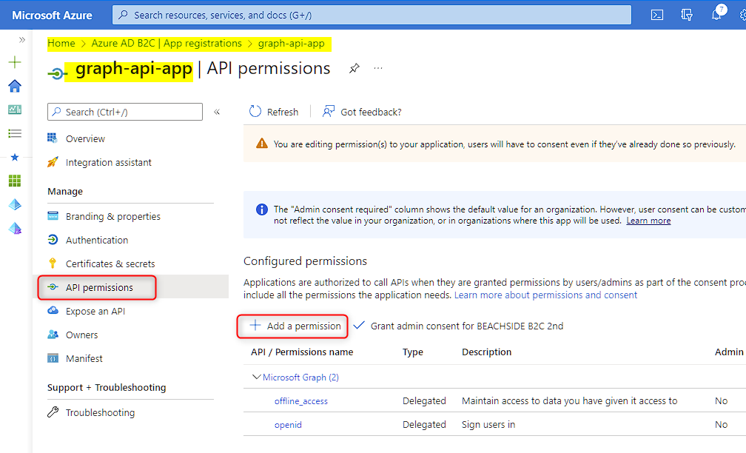
Task: Go to portal Home house icon
Action: click(x=15, y=86)
